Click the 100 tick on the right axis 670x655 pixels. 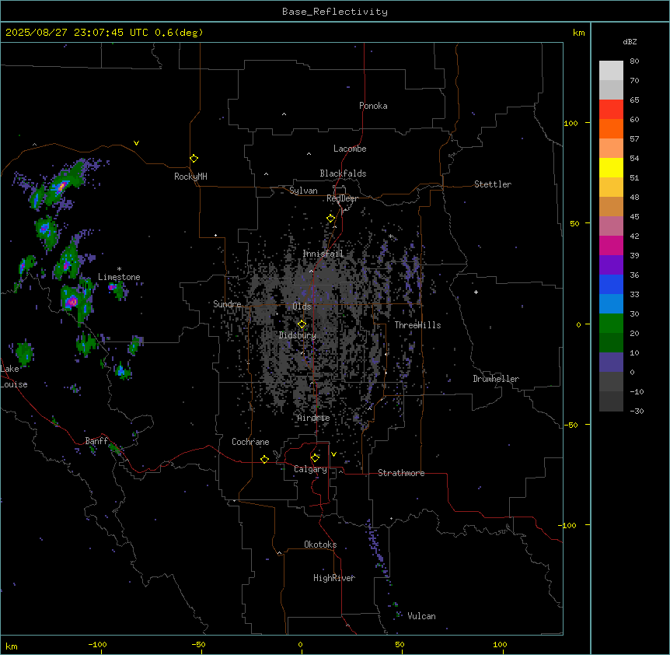click(571, 123)
